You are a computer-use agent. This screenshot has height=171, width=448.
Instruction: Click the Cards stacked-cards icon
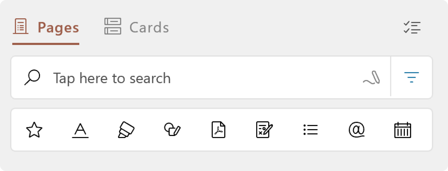point(113,26)
